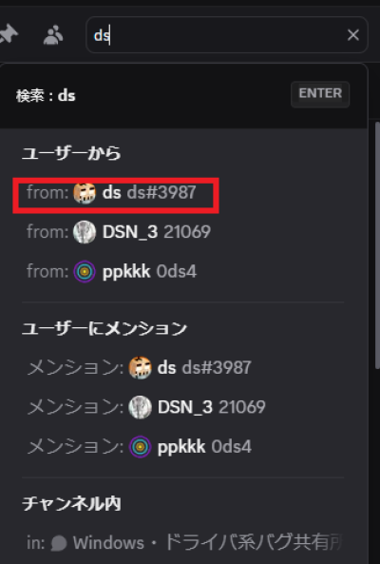Click ppkkk avatar in the mention list
Screen dimensions: 380x564
[140, 447]
